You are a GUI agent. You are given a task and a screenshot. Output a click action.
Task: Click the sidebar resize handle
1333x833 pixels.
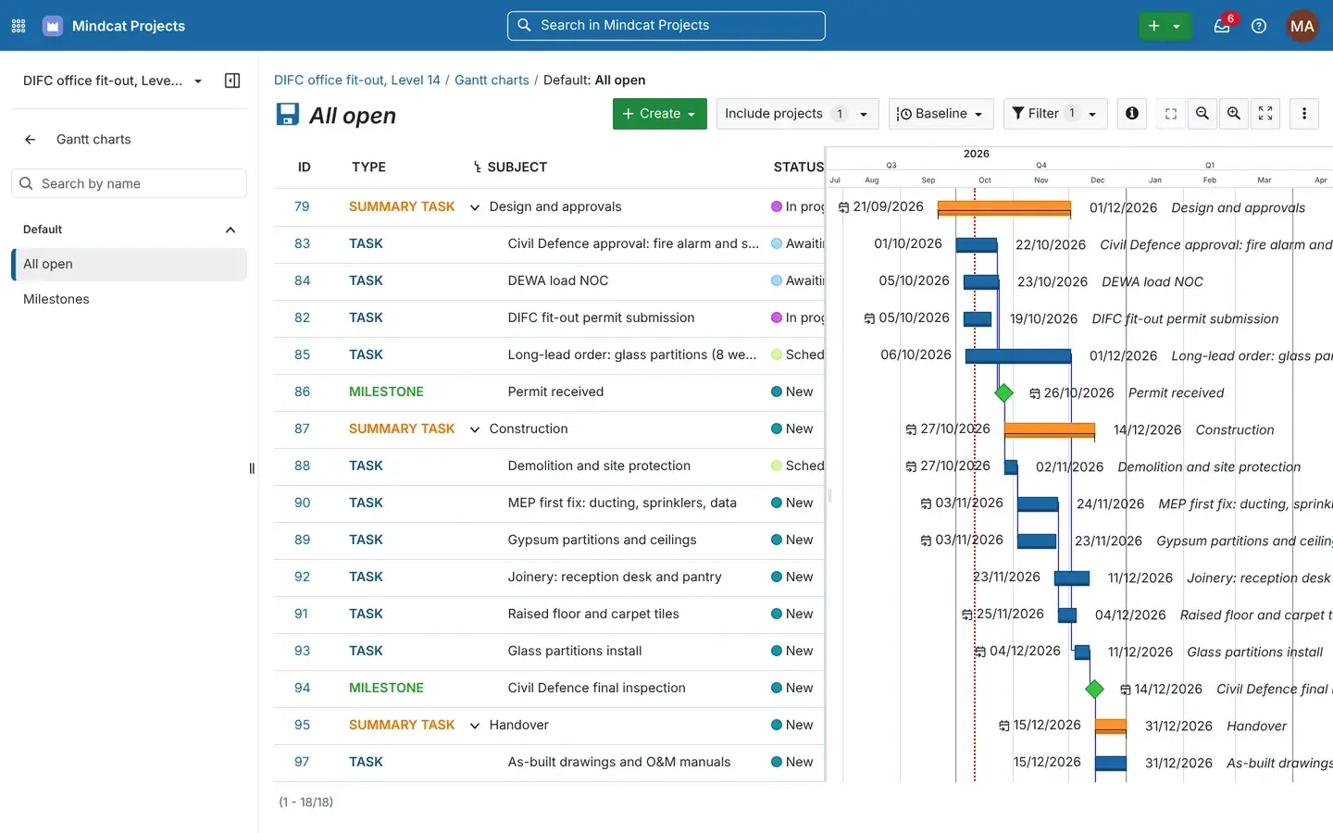pyautogui.click(x=252, y=468)
